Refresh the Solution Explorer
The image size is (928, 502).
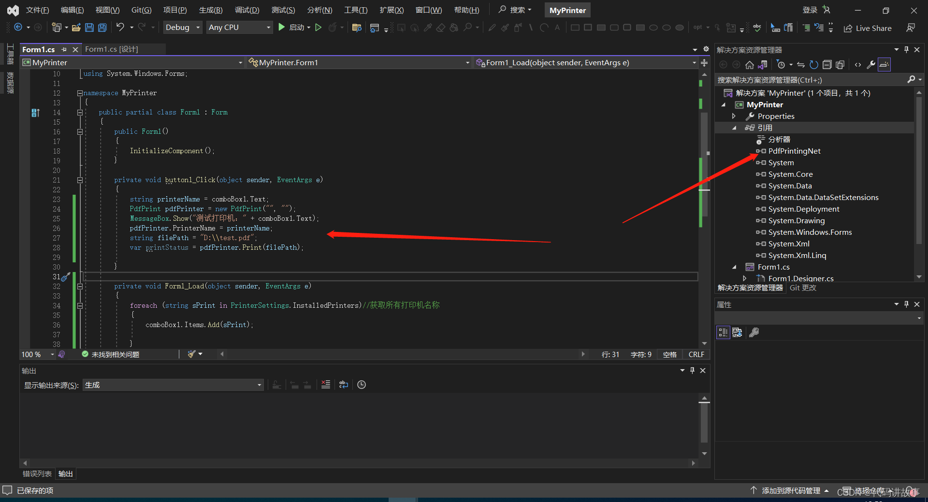(x=814, y=65)
